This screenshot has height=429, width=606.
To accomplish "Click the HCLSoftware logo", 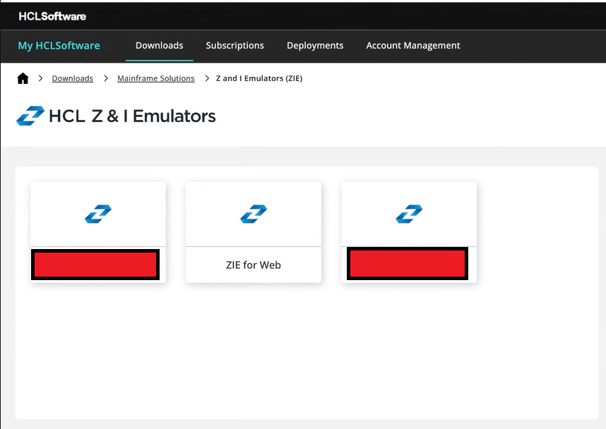I will pos(52,16).
